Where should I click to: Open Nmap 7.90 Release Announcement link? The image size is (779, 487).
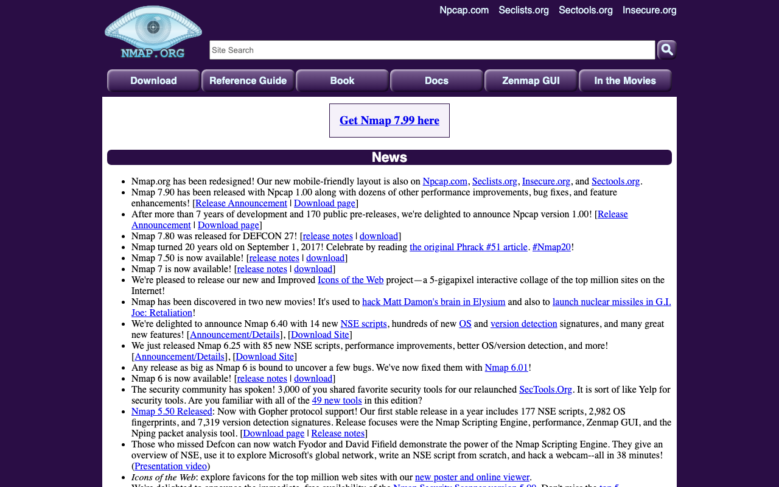pos(241,203)
